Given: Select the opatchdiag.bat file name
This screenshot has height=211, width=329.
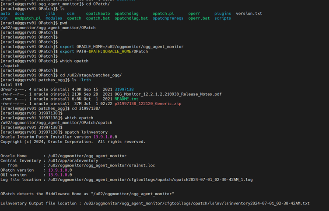Looking at the screenshot, I should coord(131,18).
